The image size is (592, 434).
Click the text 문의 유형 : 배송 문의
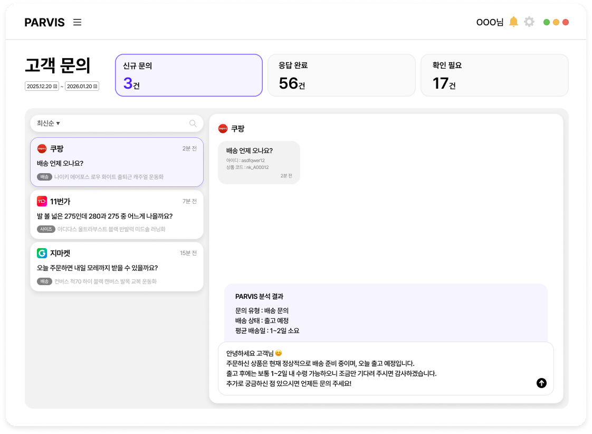(x=262, y=310)
